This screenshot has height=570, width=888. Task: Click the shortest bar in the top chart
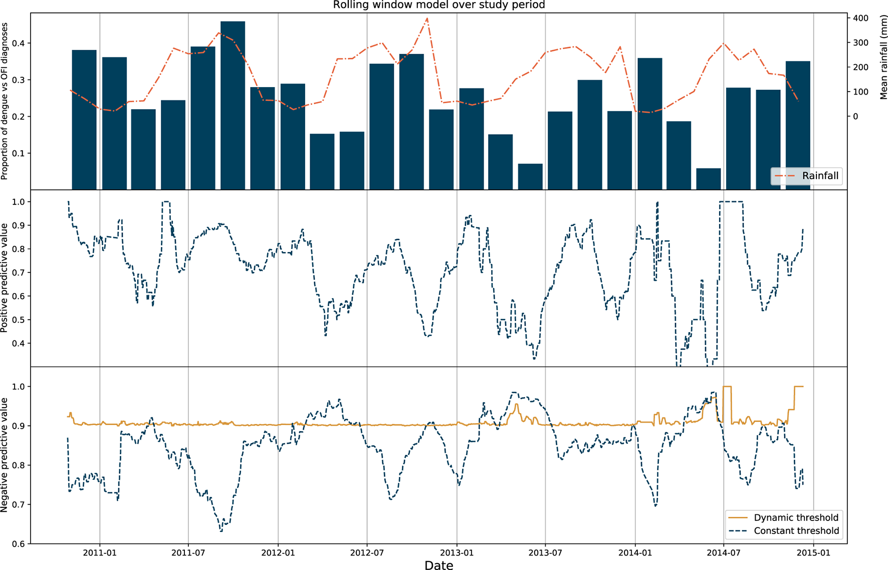click(709, 179)
